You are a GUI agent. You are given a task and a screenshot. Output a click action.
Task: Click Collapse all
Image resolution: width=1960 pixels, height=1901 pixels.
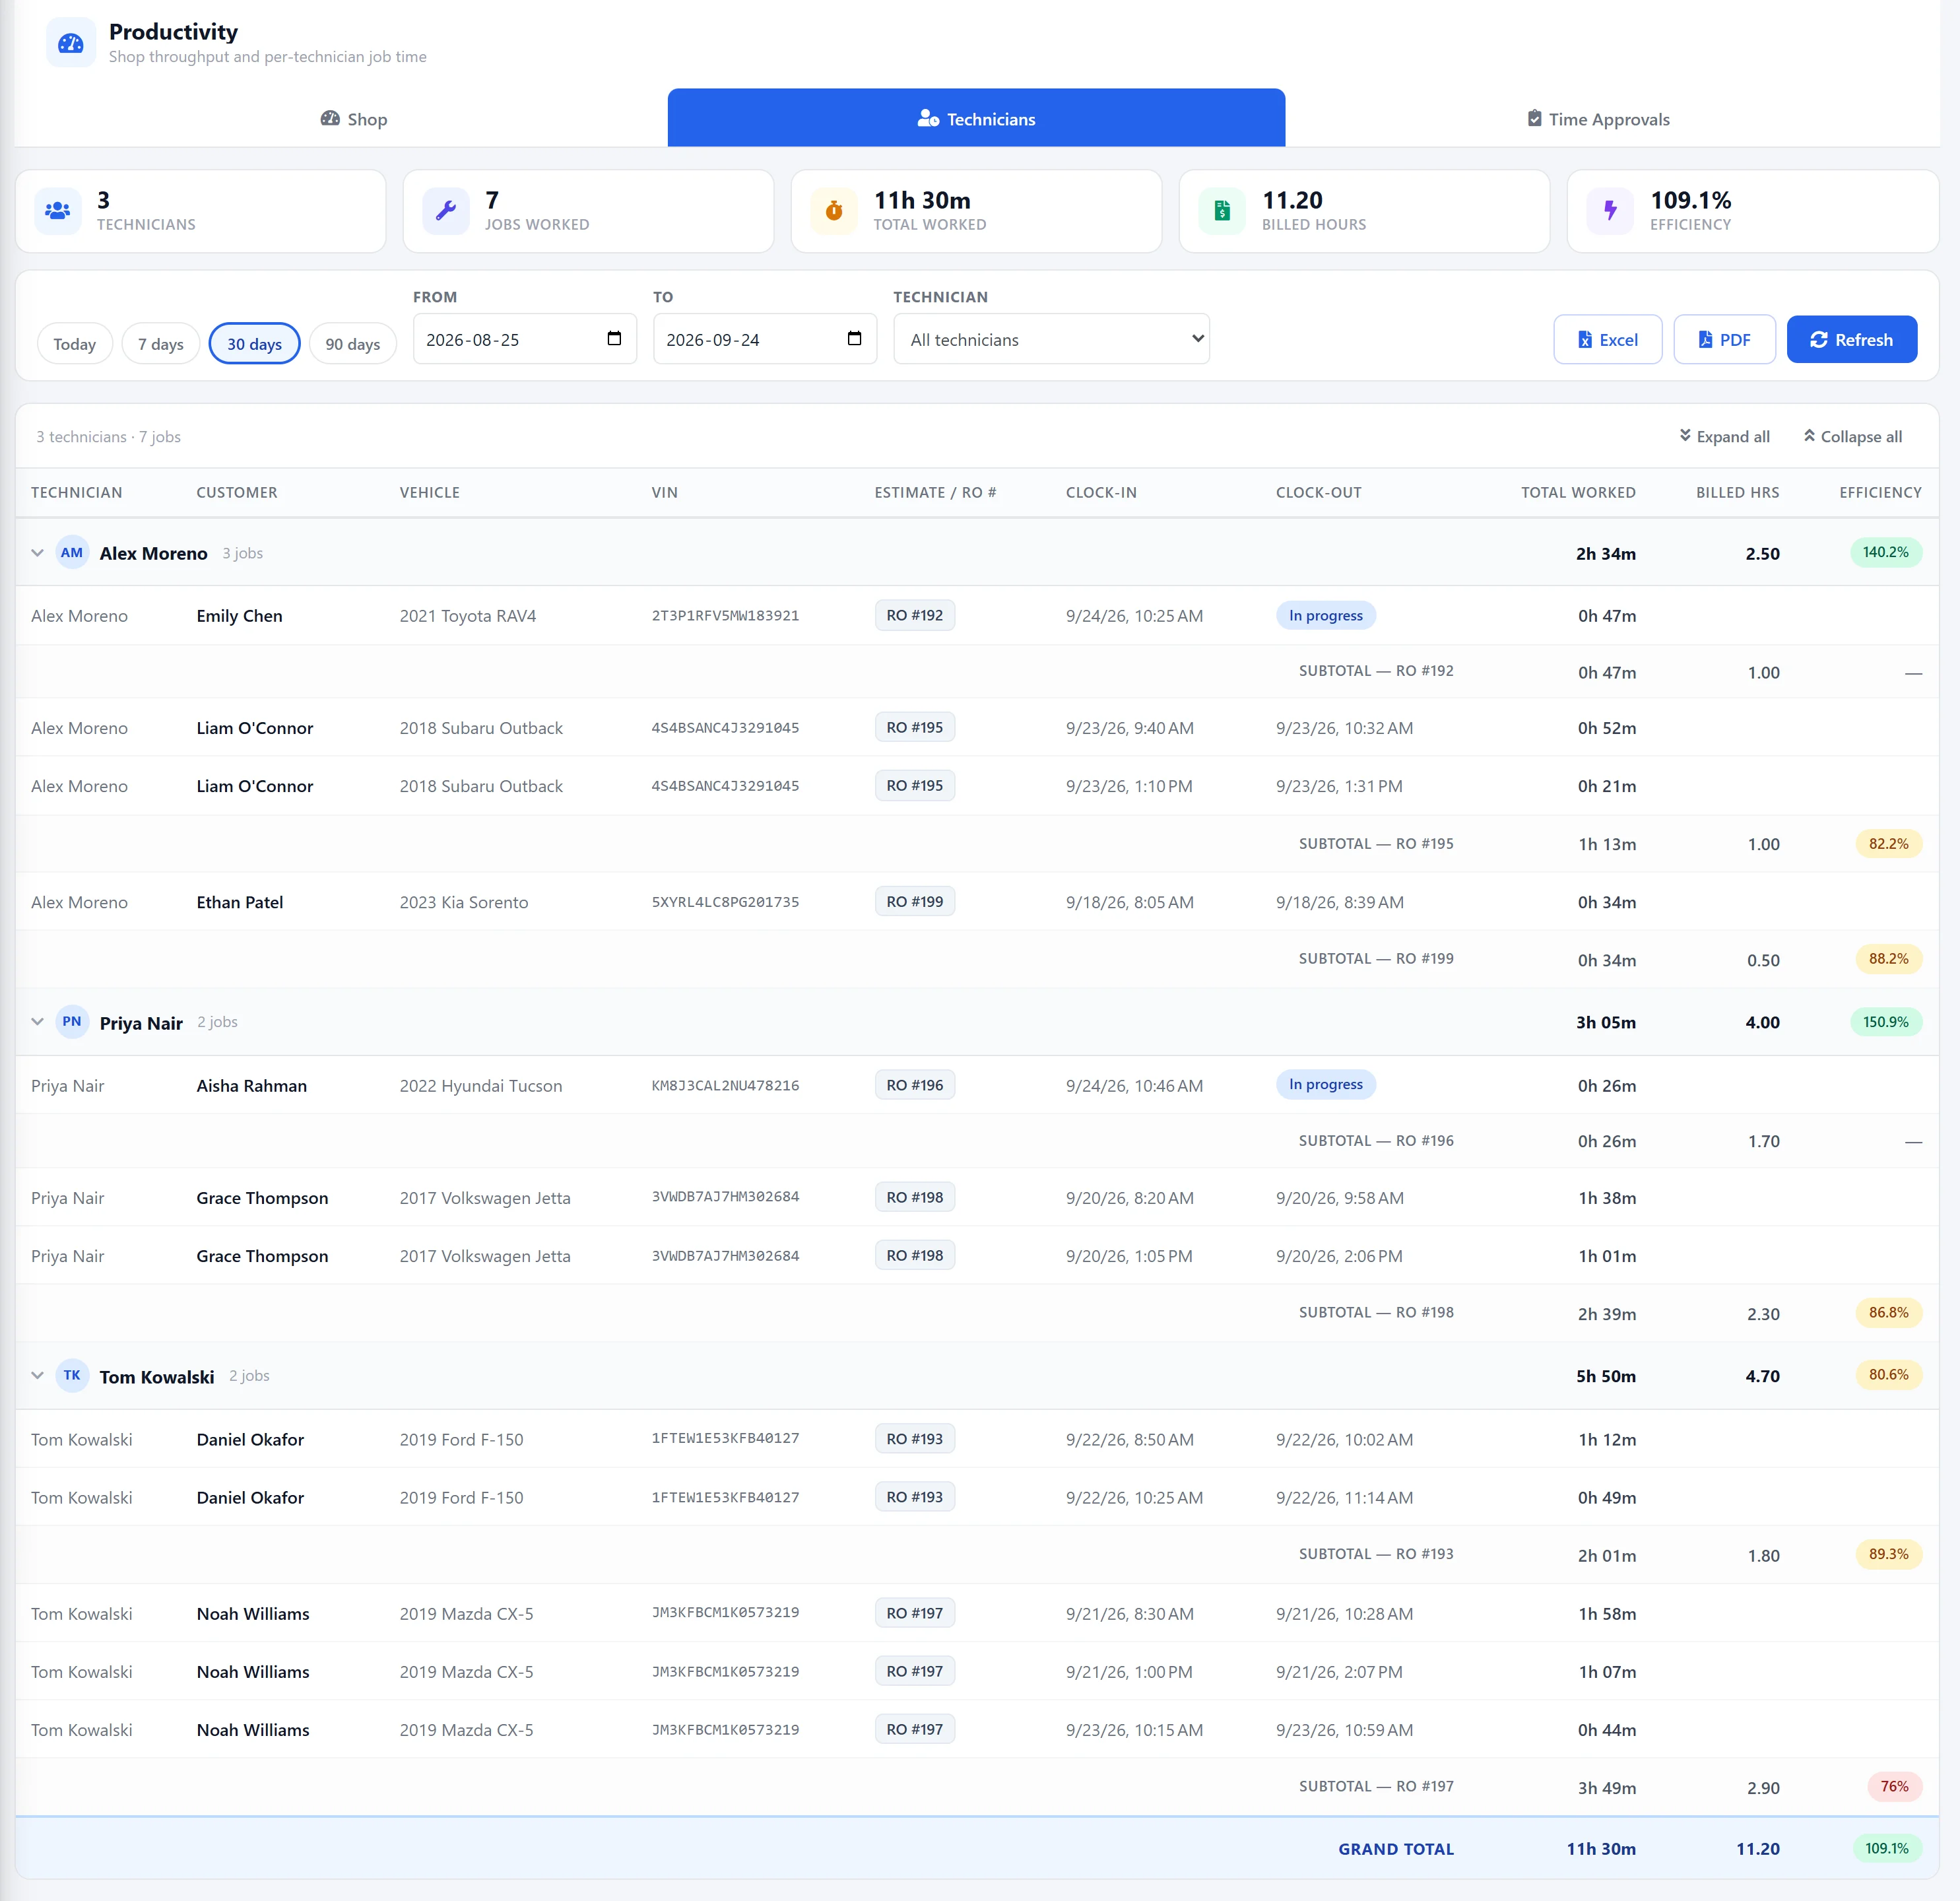click(1852, 437)
